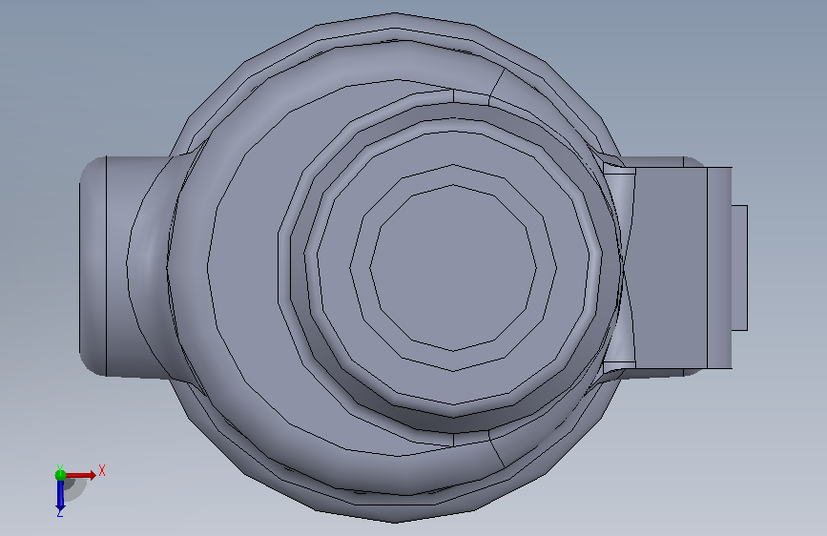The height and width of the screenshot is (536, 827).
Task: Click the blue Z axis arrow of the triad
Action: 60,495
